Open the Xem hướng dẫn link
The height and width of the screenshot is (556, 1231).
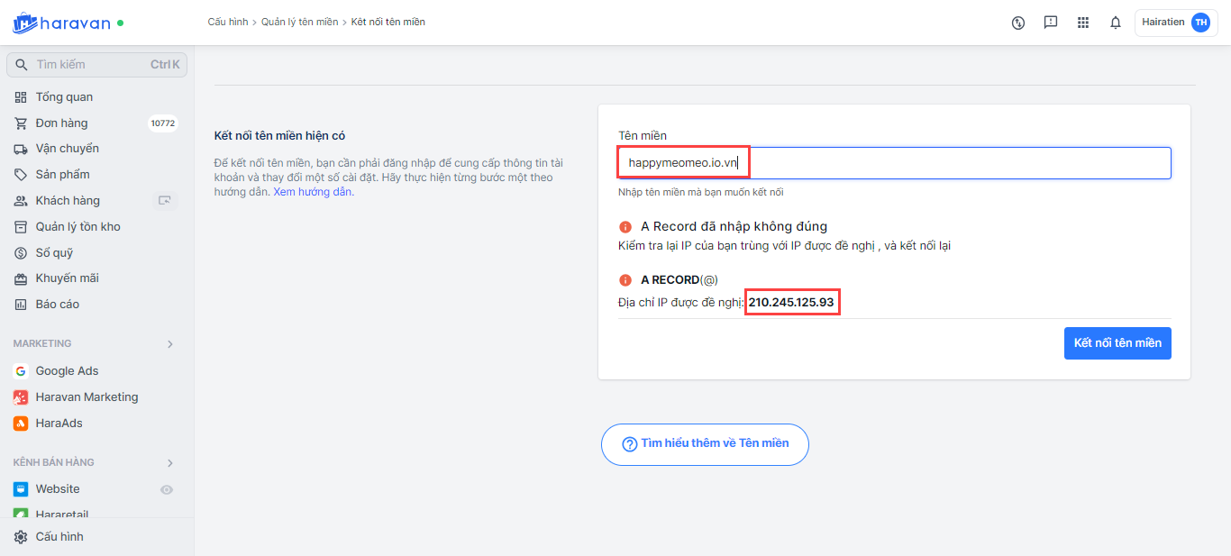tap(313, 192)
